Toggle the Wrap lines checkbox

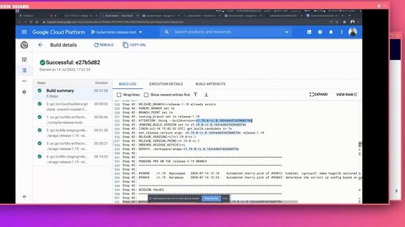click(x=119, y=95)
